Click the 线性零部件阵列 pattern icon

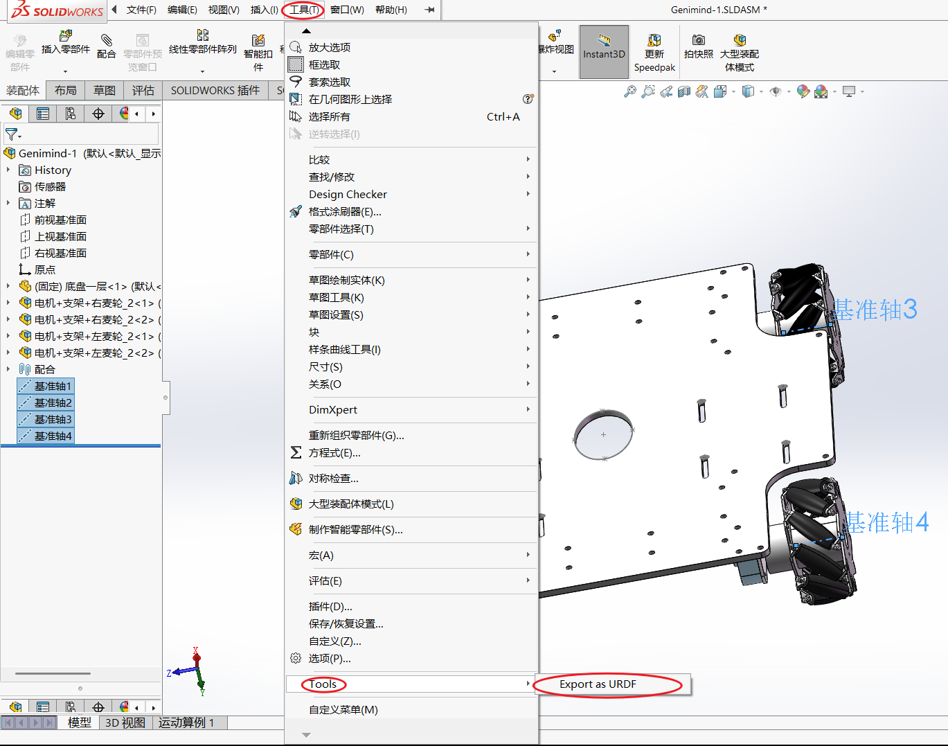(202, 35)
